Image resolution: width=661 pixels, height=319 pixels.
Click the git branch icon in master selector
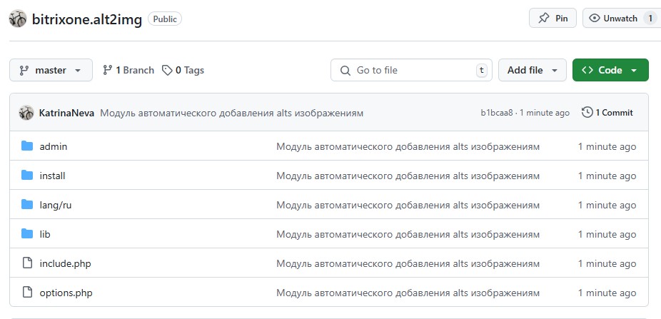(x=24, y=71)
